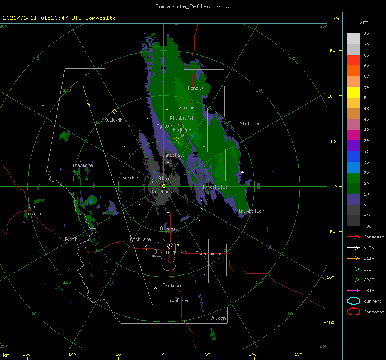Click the white 04DK arrow in legend
This screenshot has height=360, width=386.
pyautogui.click(x=353, y=247)
